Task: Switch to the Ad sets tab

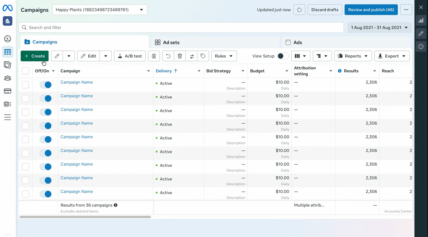Action: [171, 42]
